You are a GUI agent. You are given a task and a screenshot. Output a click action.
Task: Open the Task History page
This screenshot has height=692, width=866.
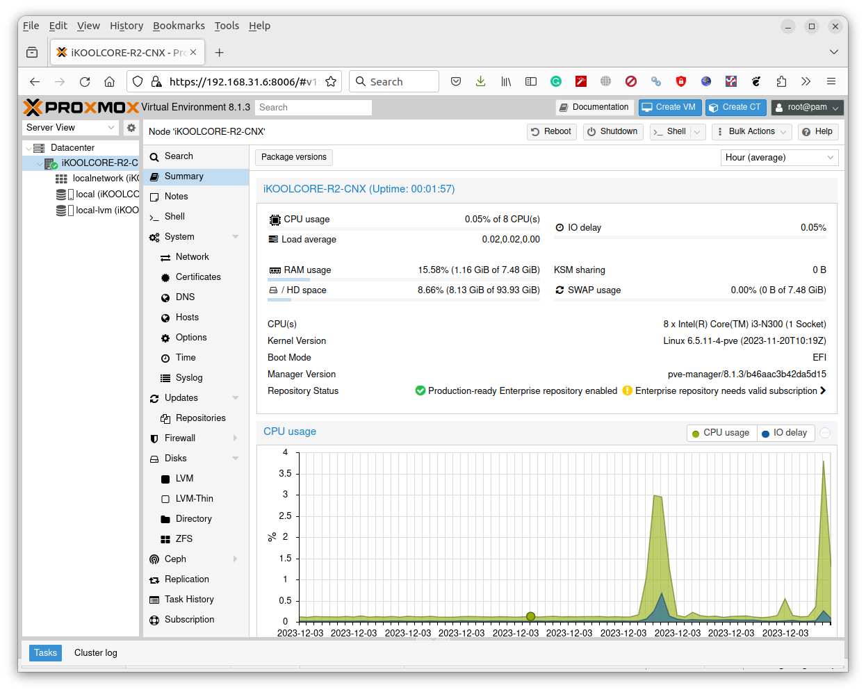coord(189,600)
